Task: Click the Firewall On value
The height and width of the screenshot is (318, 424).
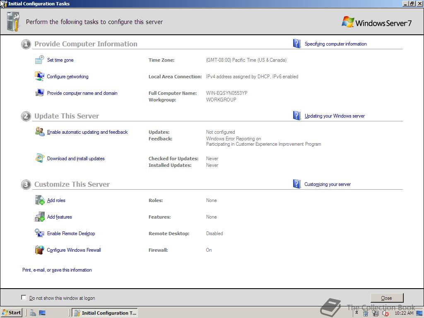Action: coord(209,250)
